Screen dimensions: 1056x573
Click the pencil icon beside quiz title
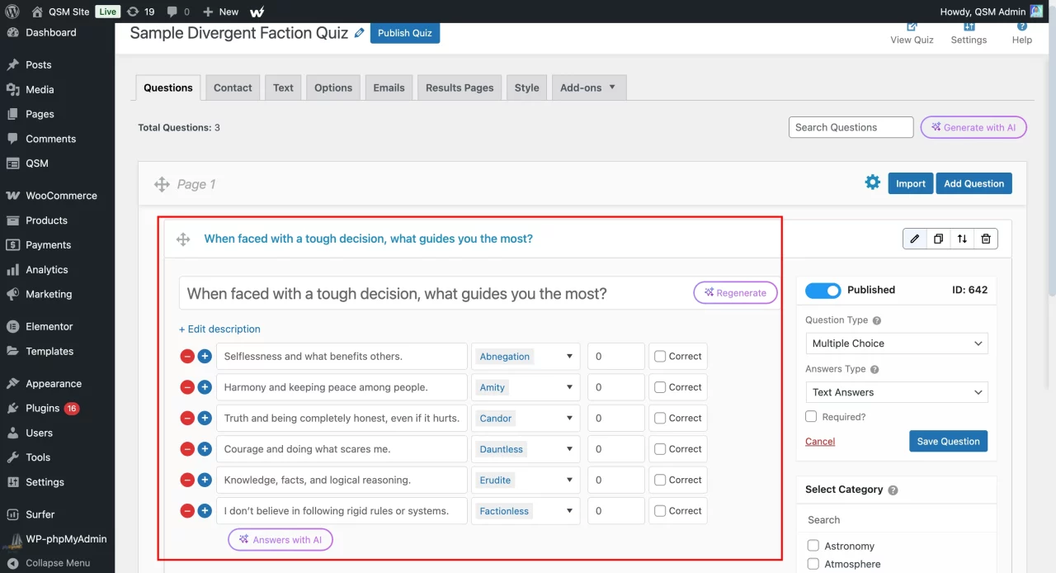point(359,33)
